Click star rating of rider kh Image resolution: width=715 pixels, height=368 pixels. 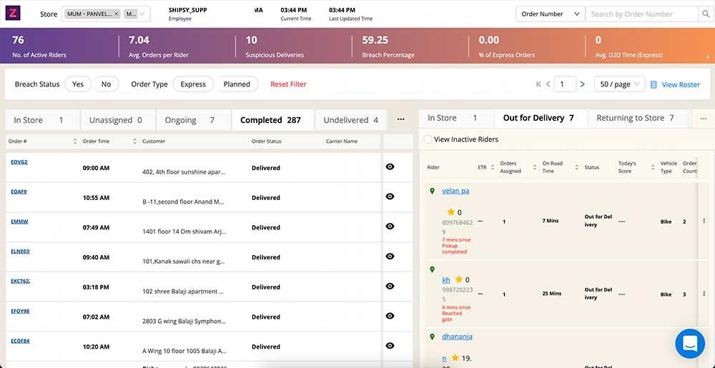(459, 279)
